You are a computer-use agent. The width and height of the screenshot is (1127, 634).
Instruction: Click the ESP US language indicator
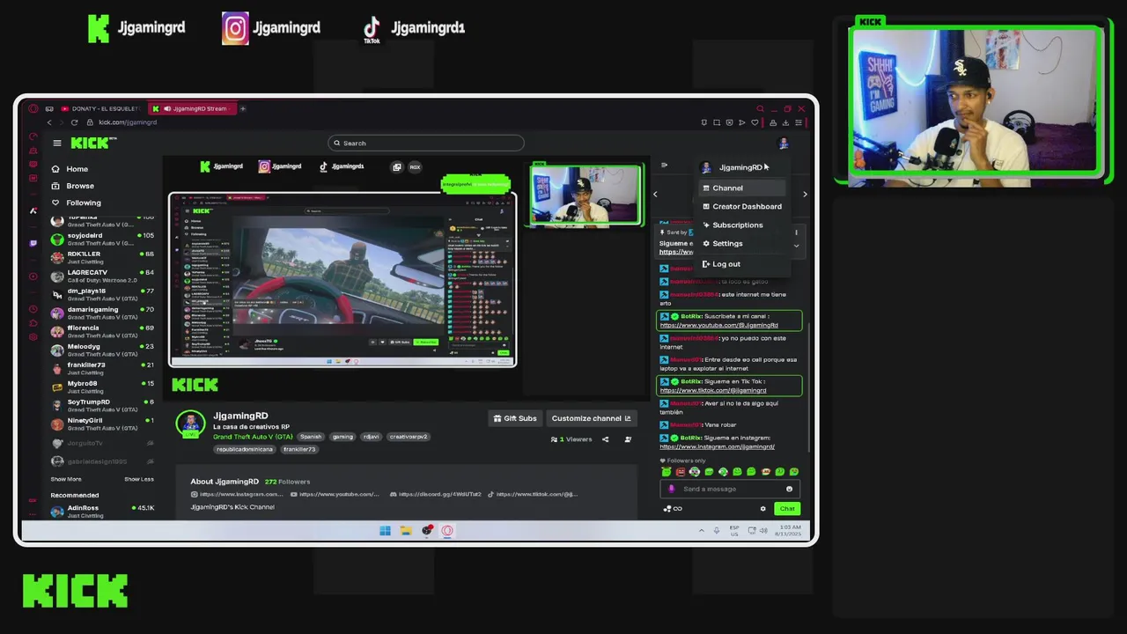(734, 530)
